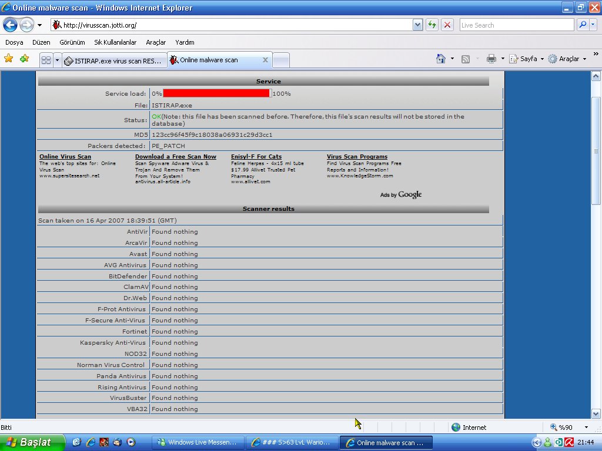This screenshot has height=451, width=602.
Task: Click the Kaspersky Anti-Virus row label
Action: click(x=113, y=342)
